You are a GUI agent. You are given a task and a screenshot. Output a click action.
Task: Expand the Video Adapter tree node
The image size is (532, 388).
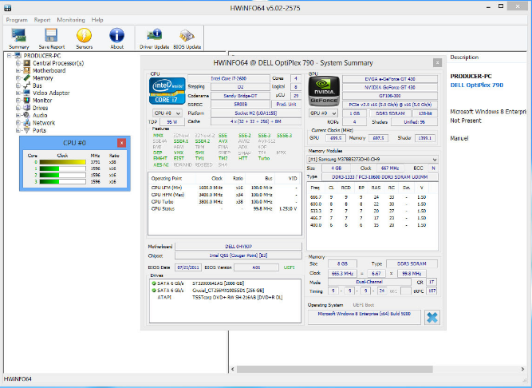(x=18, y=93)
